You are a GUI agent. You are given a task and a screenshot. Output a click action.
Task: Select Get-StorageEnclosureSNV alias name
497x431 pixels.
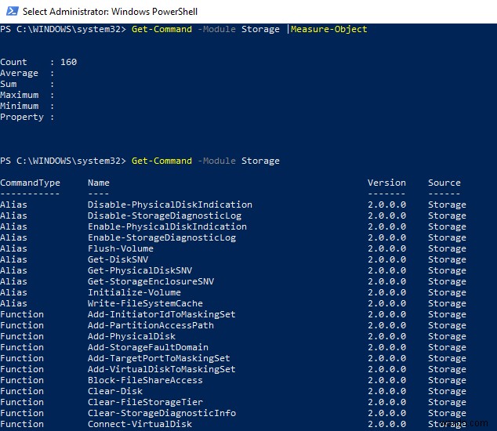pyautogui.click(x=151, y=281)
